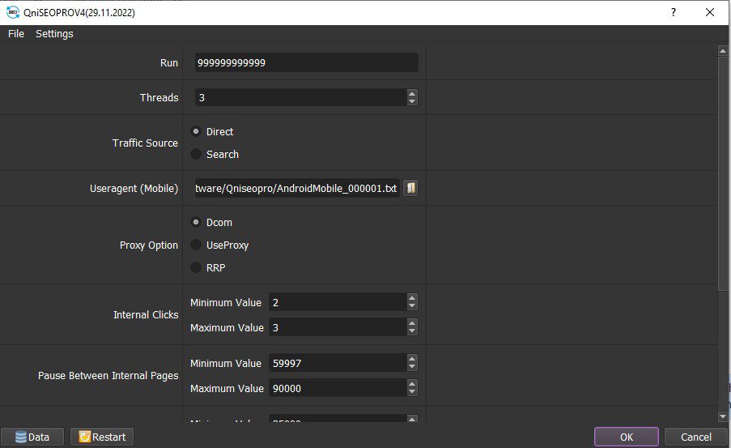Click the Restart button
Screen dimensions: 731x448
point(102,437)
